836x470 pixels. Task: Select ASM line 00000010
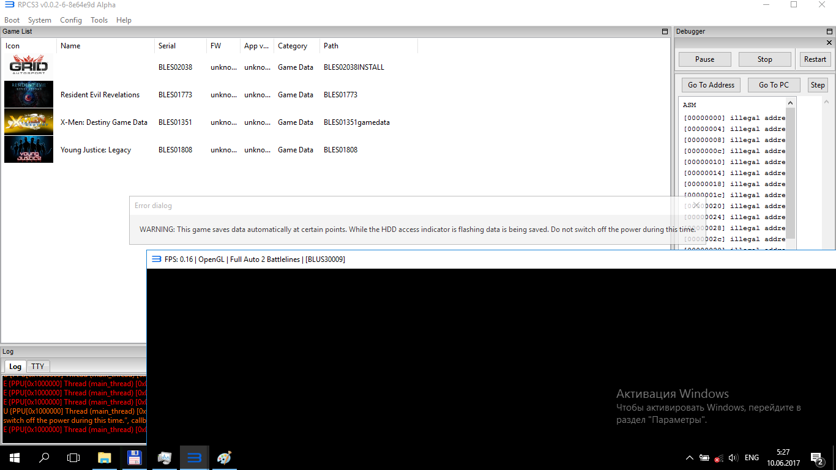pyautogui.click(x=734, y=162)
